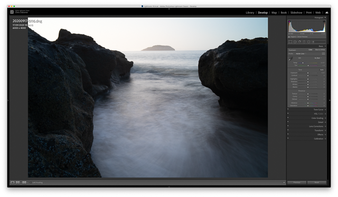The image size is (338, 197).
Task: Switch to the Print module
Action: pyautogui.click(x=308, y=13)
